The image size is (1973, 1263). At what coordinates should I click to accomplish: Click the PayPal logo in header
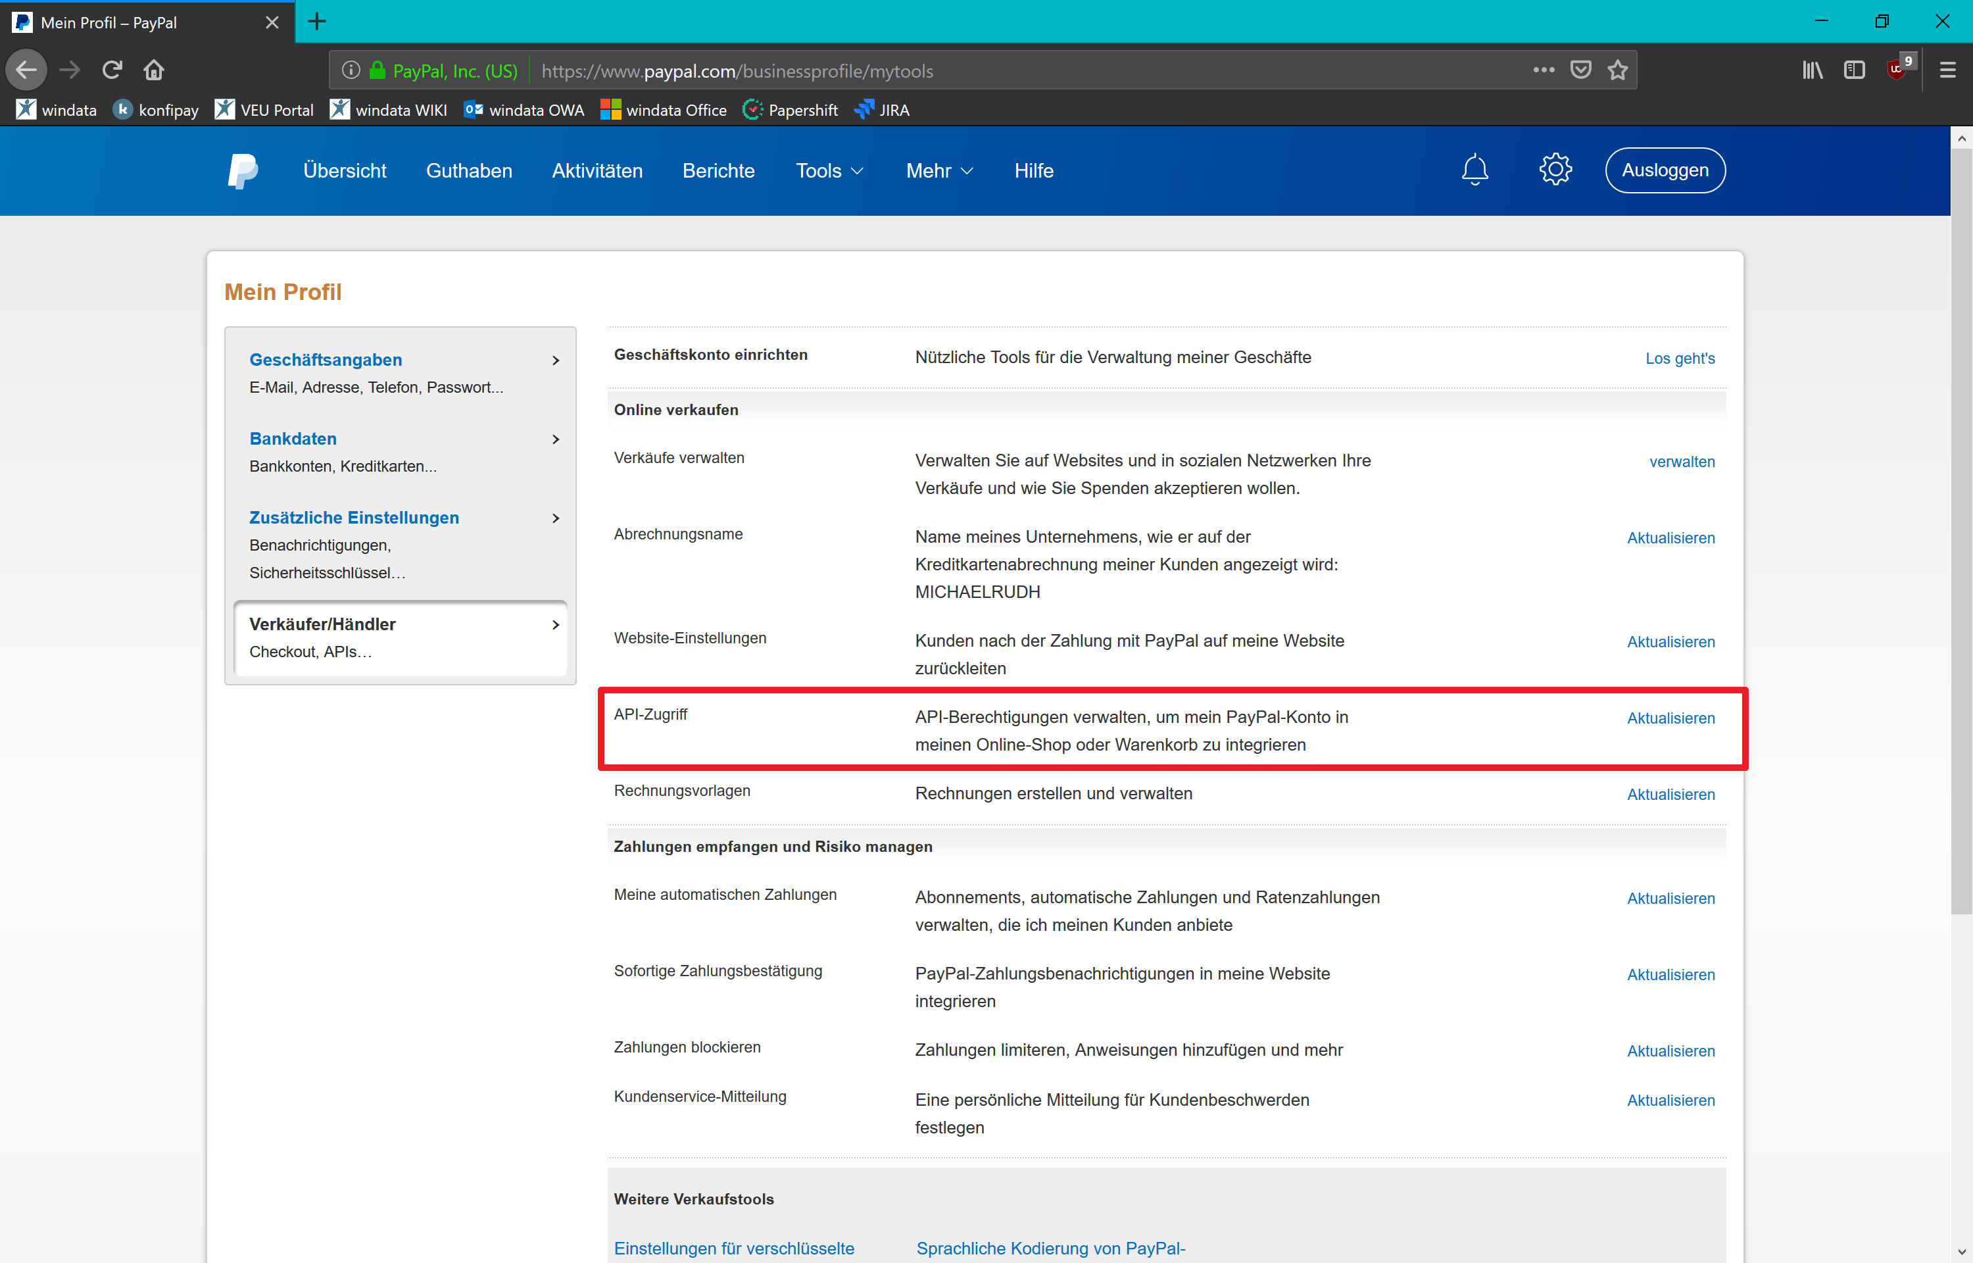[243, 170]
